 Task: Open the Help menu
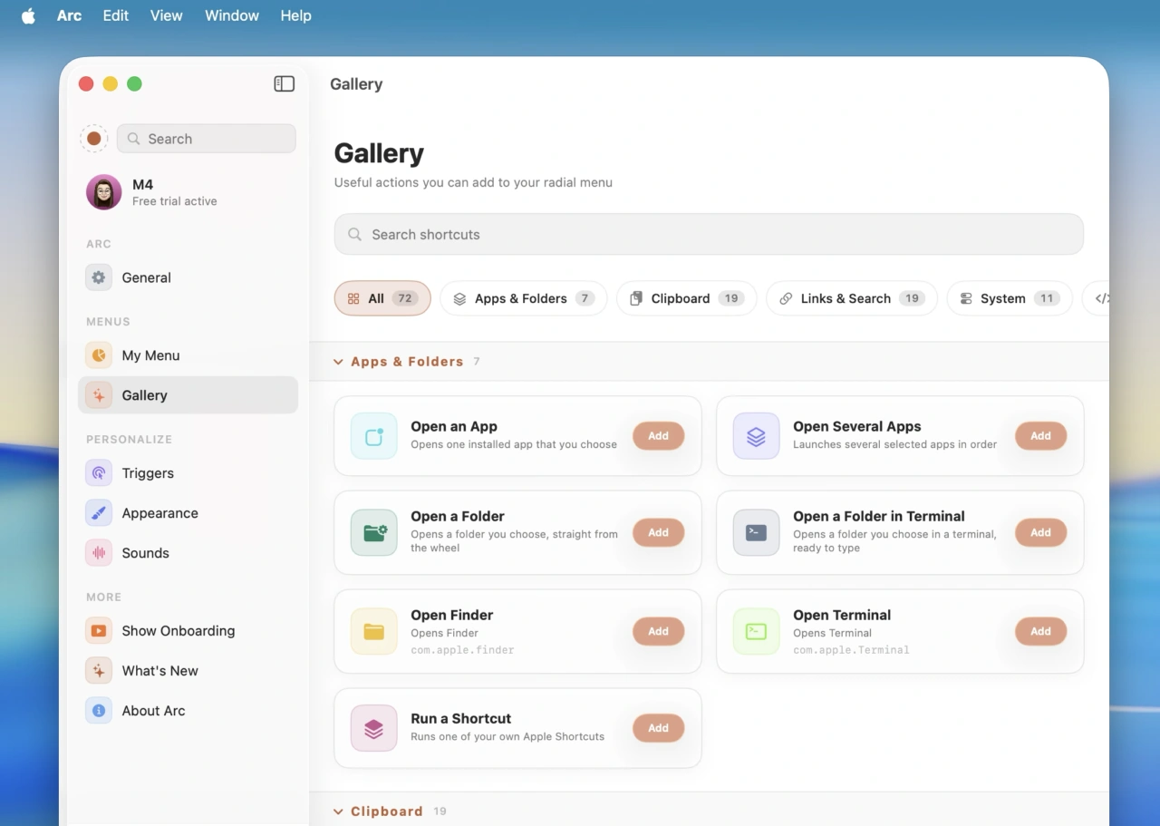(296, 15)
